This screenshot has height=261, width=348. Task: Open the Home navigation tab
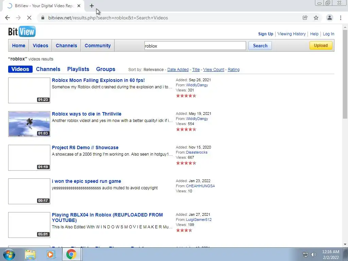click(x=19, y=46)
